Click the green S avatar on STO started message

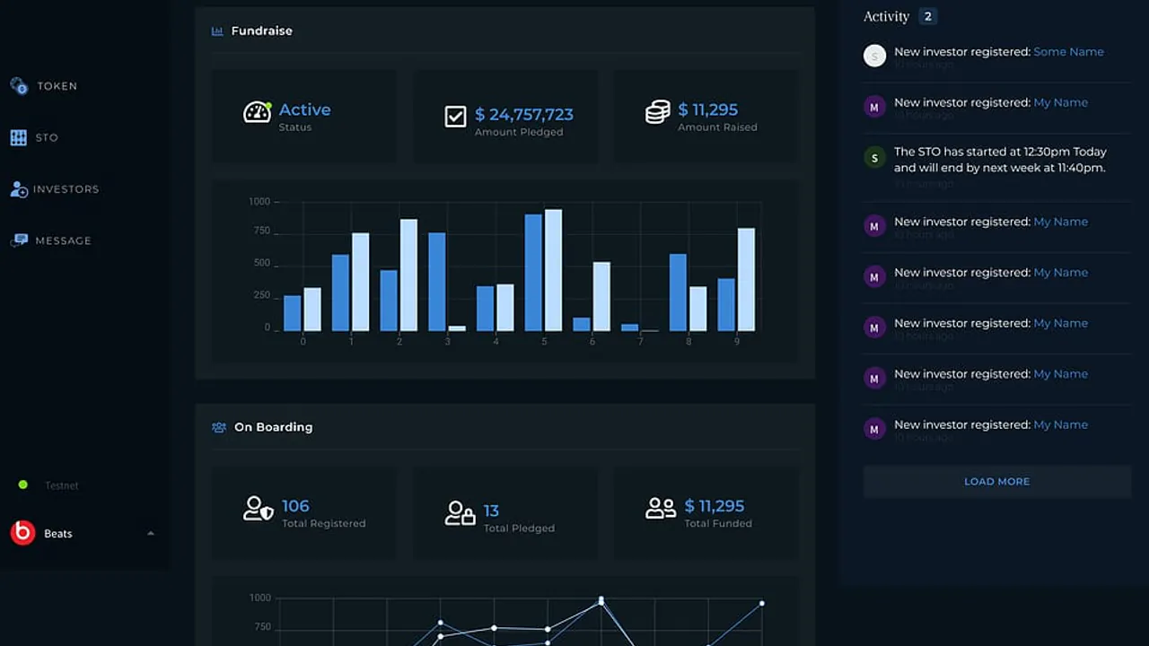pyautogui.click(x=875, y=159)
